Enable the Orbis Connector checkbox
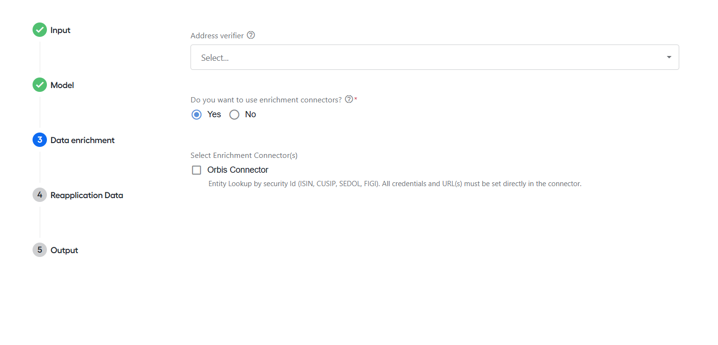Viewport: 718px width, 345px height. pos(196,170)
